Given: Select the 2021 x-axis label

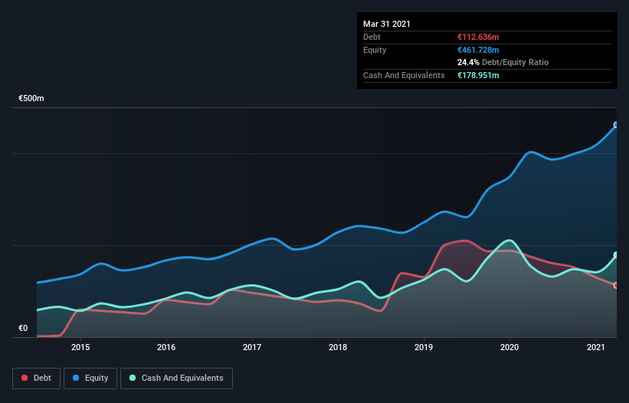Looking at the screenshot, I should (x=596, y=347).
